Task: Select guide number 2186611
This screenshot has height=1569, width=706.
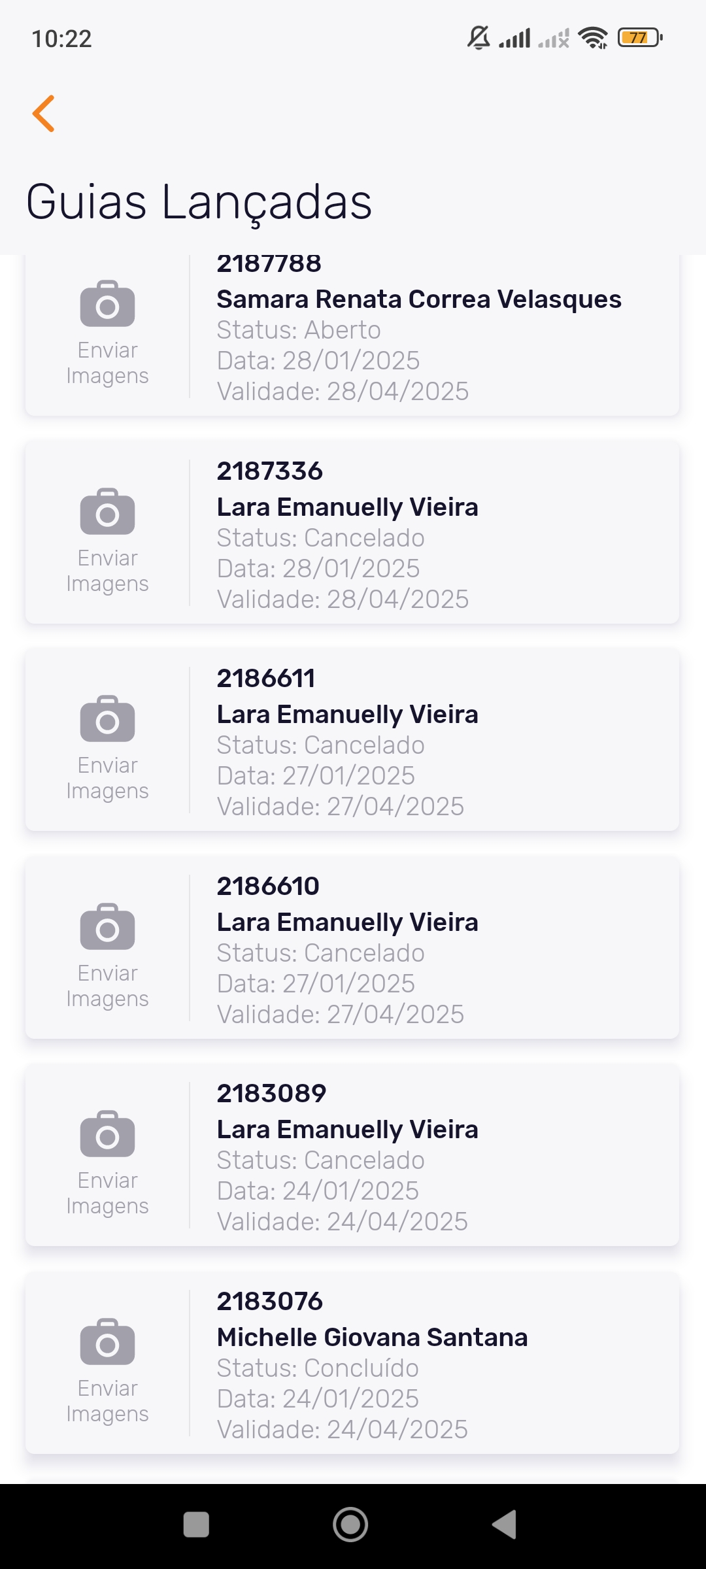Action: pos(266,679)
